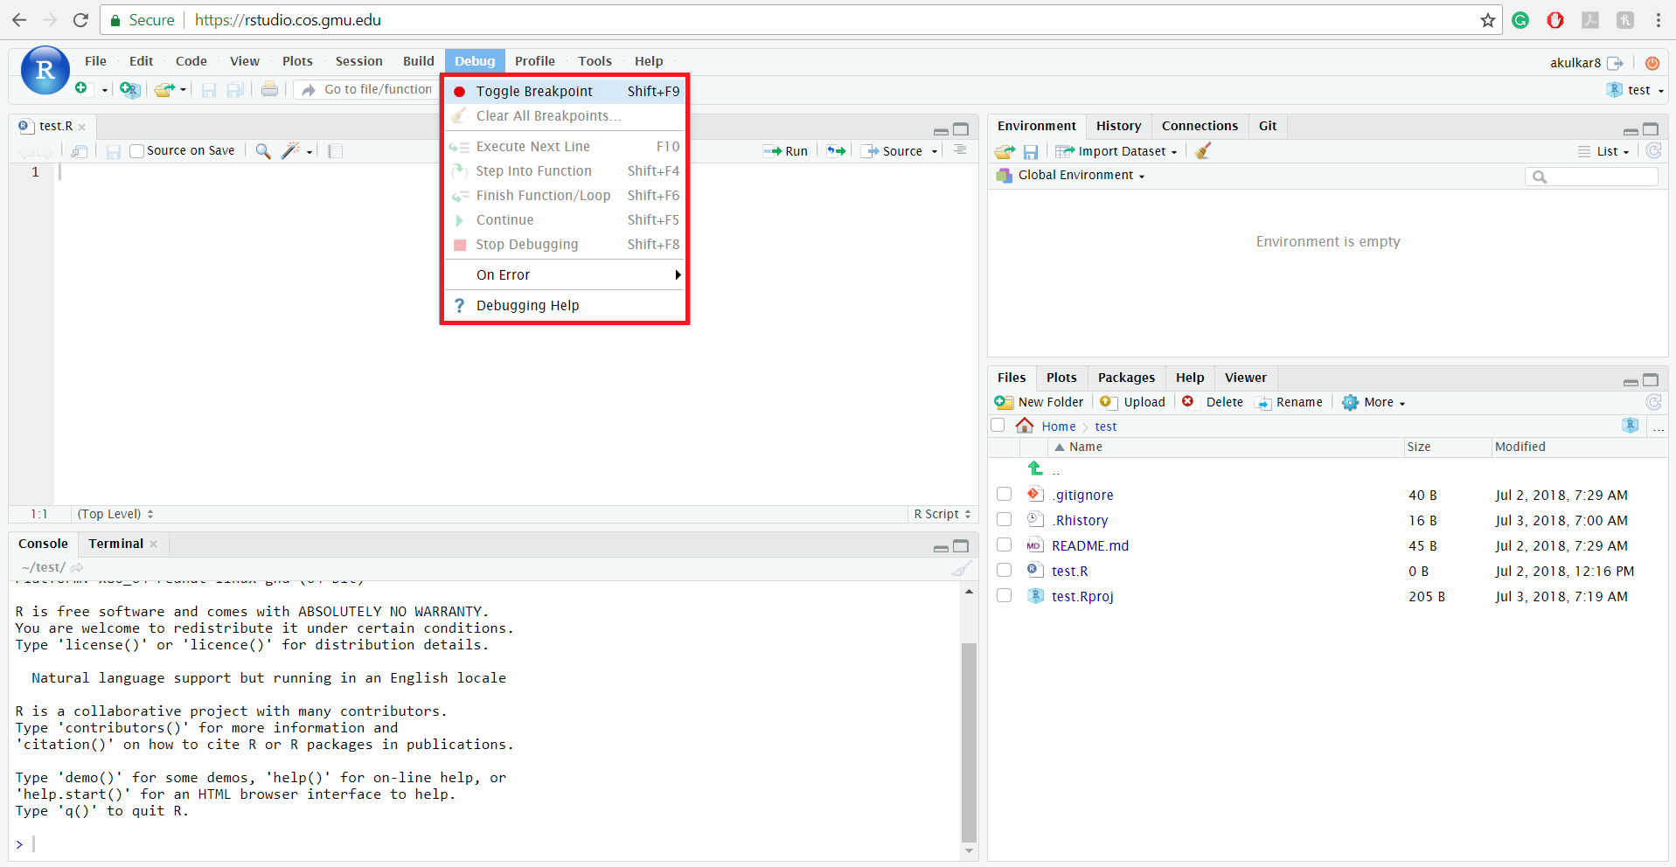Open the Import Dataset dropdown
The width and height of the screenshot is (1676, 867).
pyautogui.click(x=1116, y=151)
